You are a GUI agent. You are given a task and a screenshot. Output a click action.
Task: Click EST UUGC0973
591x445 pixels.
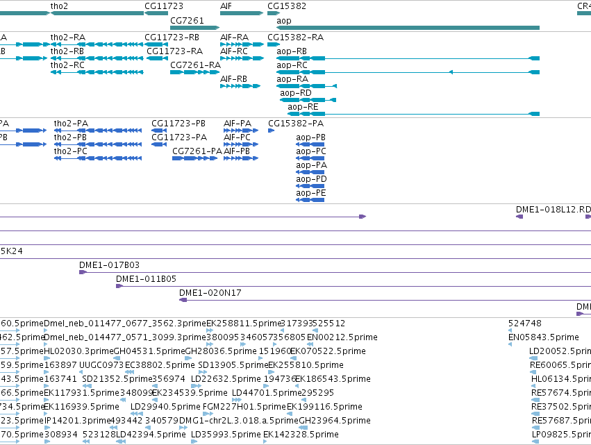(x=101, y=365)
